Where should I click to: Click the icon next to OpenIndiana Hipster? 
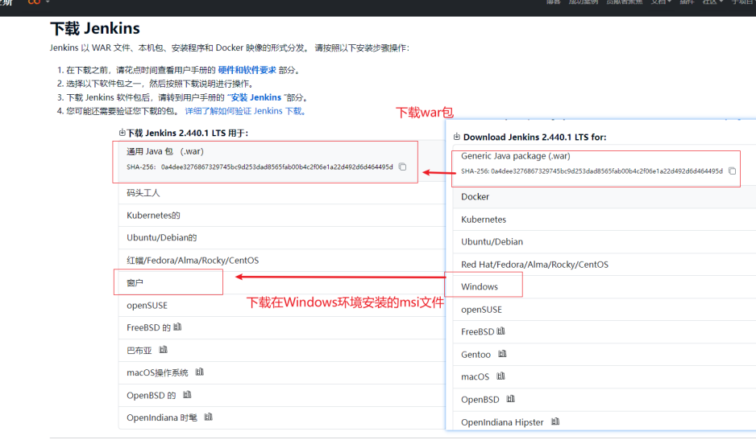click(555, 421)
